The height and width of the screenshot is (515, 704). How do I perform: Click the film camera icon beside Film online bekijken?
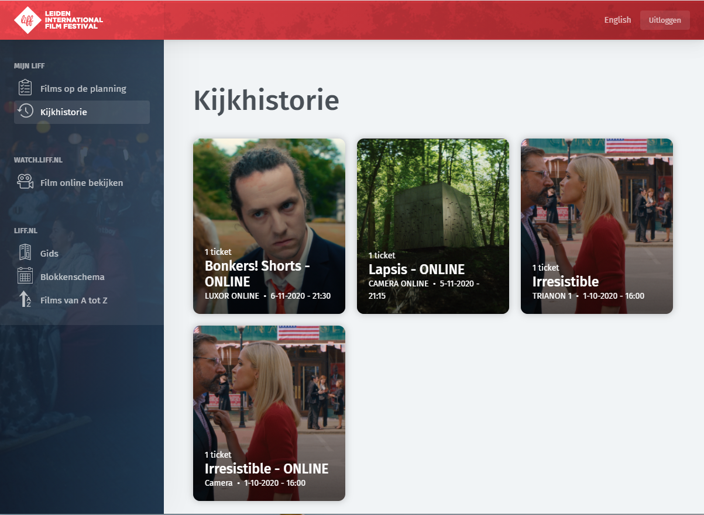(25, 182)
